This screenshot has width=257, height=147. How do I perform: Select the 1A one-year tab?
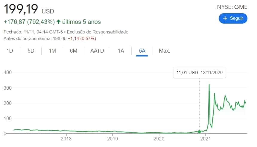121,51
